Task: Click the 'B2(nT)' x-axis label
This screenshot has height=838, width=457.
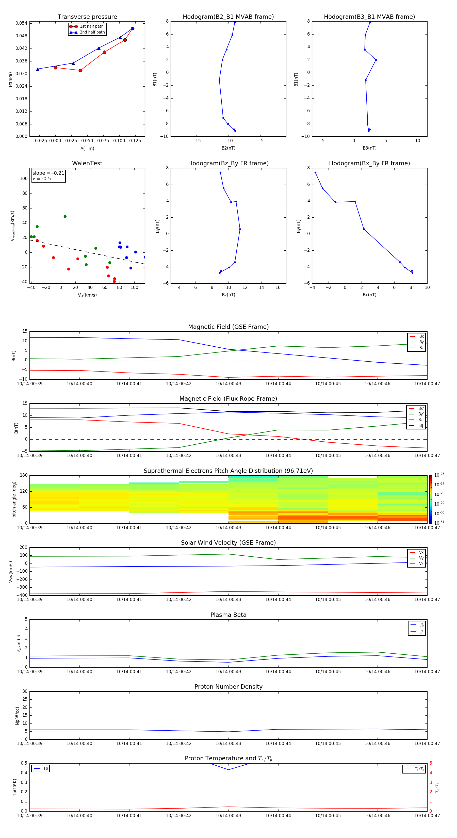Action: 228,148
